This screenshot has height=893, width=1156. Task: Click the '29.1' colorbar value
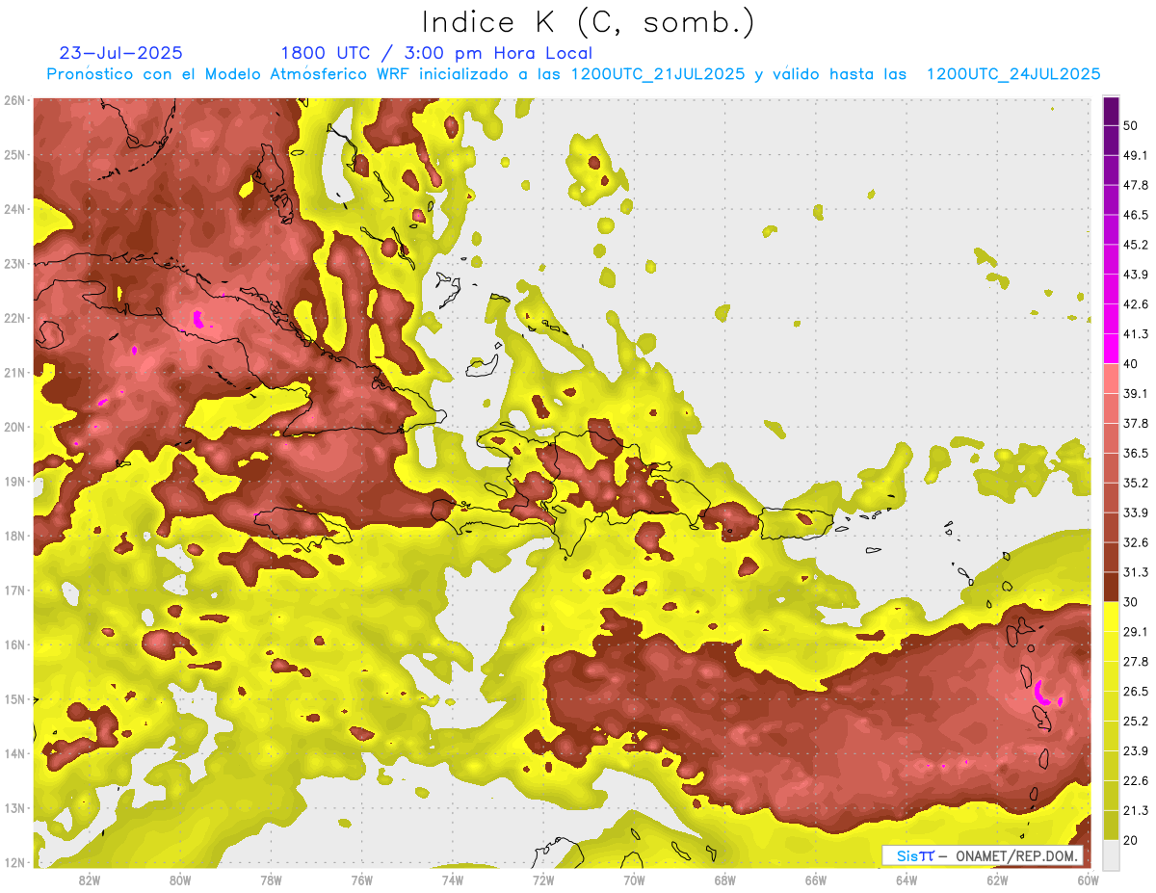(x=1137, y=630)
